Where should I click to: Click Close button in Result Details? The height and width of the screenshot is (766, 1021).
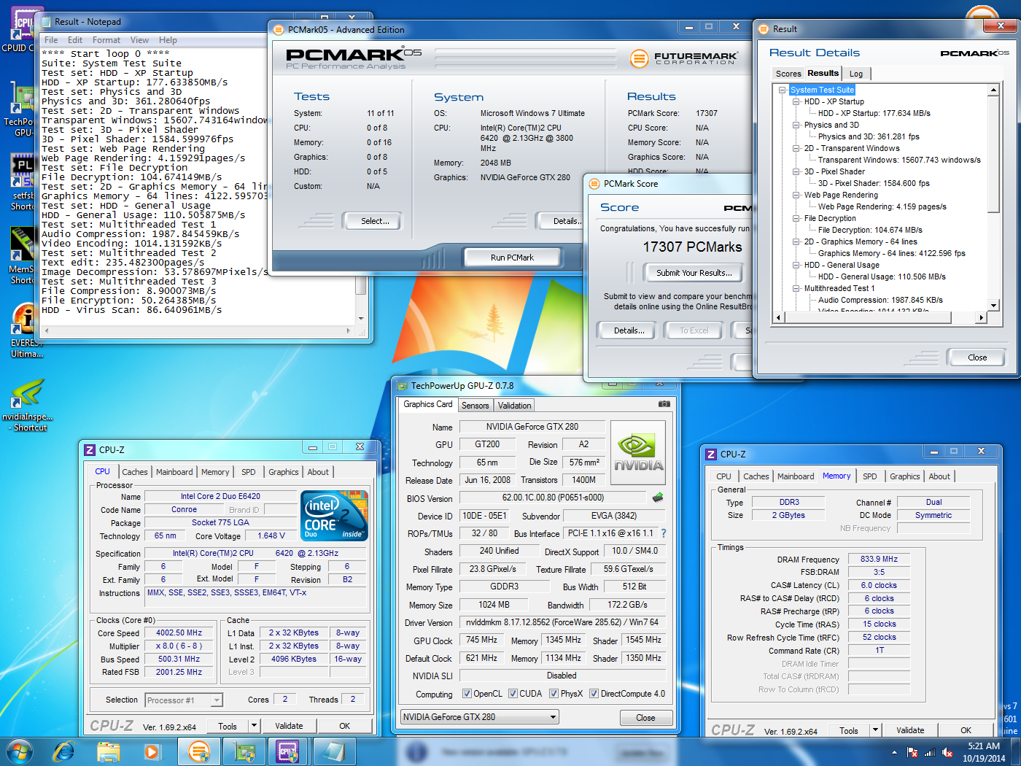click(x=977, y=357)
